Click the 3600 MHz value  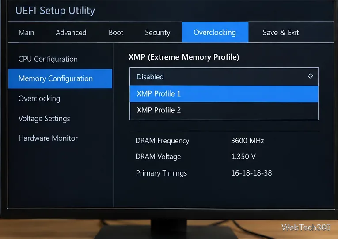[x=247, y=141]
